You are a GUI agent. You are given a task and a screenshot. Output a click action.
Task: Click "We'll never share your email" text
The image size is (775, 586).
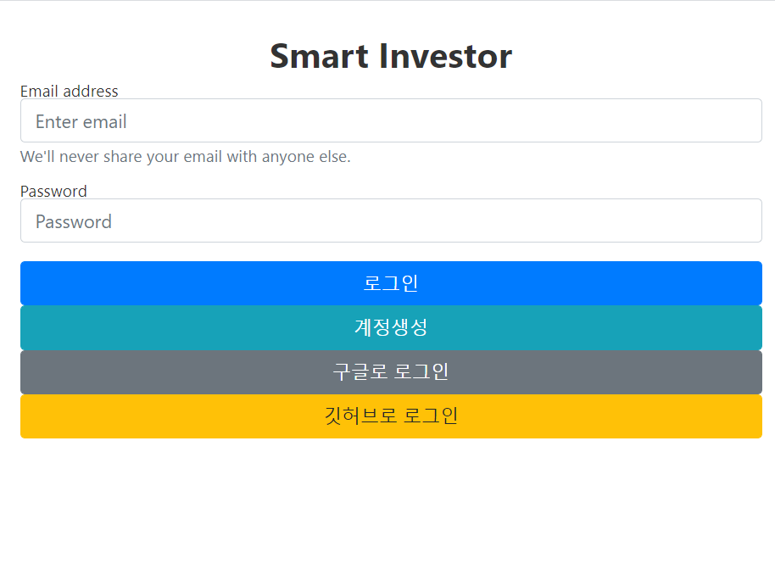pyautogui.click(x=185, y=156)
